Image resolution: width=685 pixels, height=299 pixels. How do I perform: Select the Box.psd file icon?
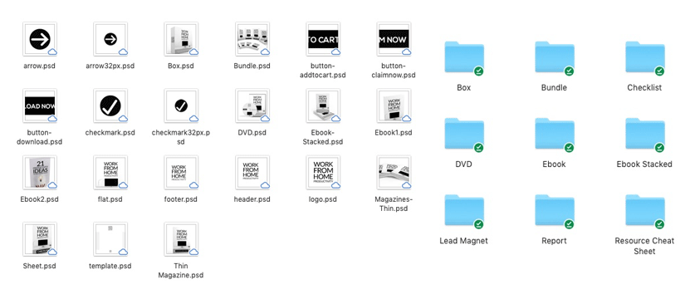(x=181, y=39)
